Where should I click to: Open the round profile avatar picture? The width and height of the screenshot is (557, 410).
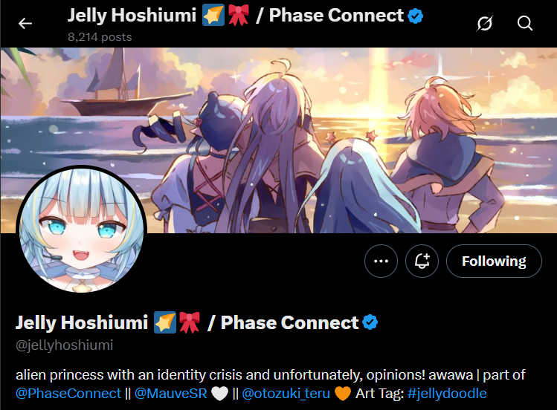tap(82, 230)
